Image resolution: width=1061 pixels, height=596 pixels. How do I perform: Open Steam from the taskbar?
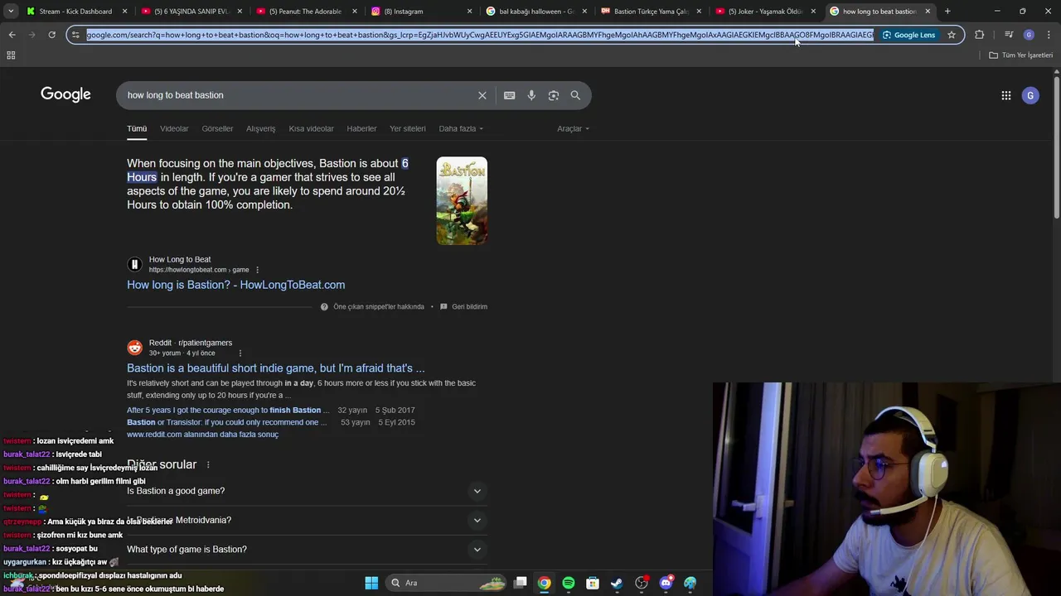click(x=617, y=583)
